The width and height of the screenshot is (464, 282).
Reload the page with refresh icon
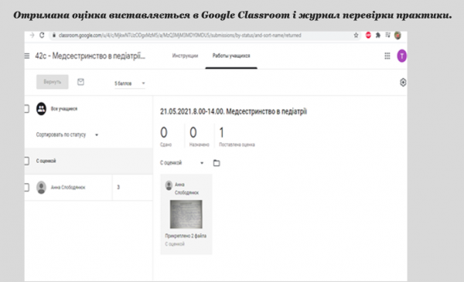pos(42,36)
